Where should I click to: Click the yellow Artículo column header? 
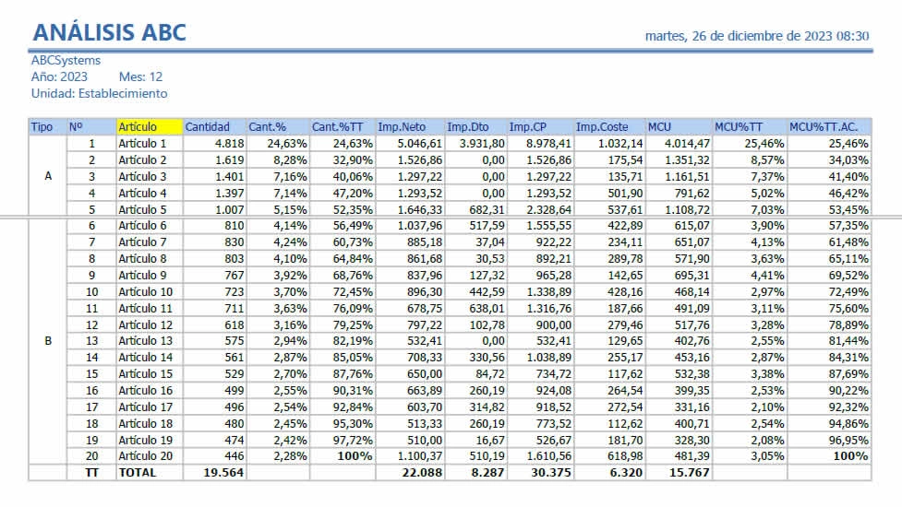(149, 126)
